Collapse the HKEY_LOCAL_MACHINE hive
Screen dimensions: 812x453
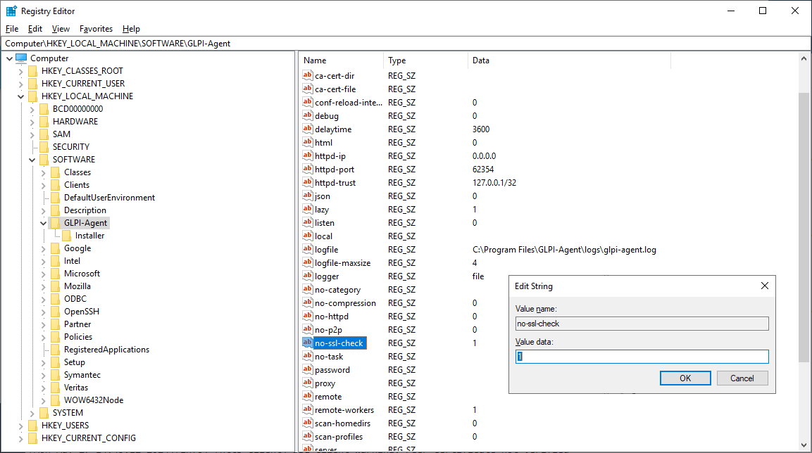[20, 96]
